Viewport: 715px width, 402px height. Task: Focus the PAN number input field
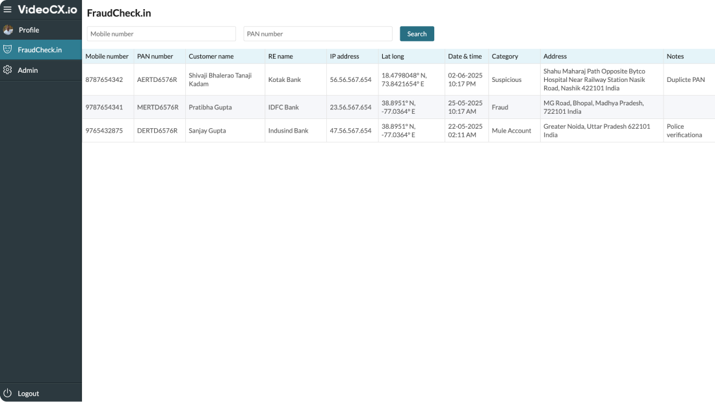click(x=318, y=34)
